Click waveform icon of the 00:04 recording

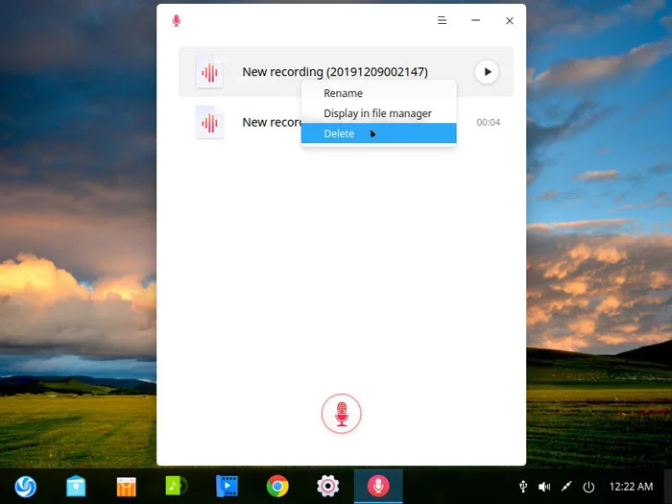point(209,123)
